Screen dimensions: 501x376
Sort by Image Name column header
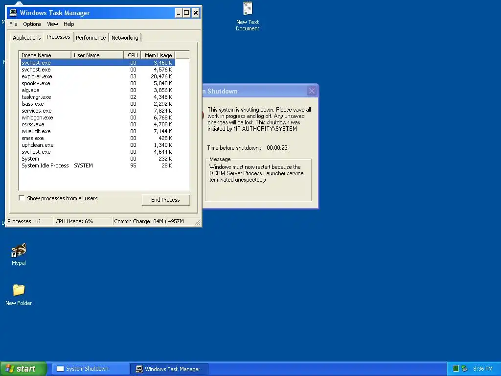point(45,55)
